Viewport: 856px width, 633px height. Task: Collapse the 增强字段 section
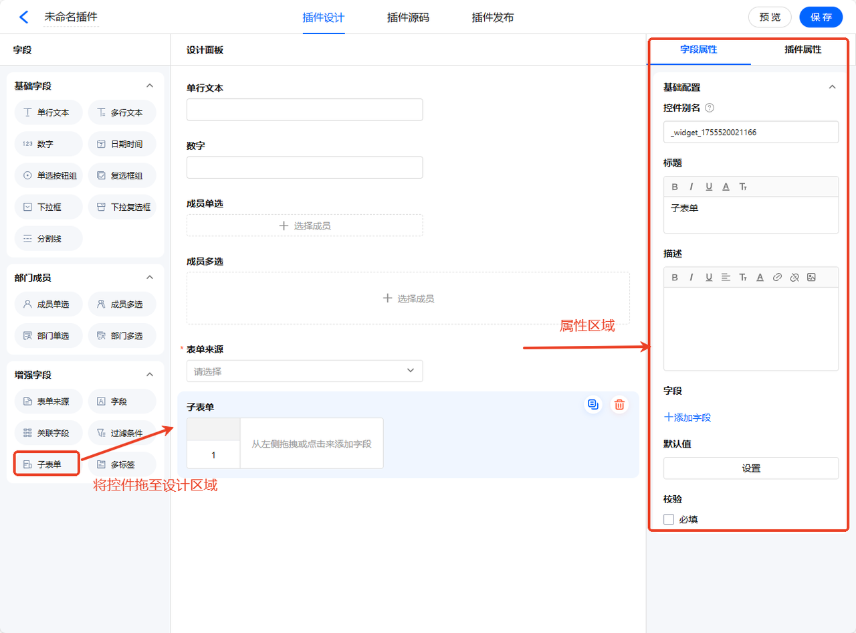[x=150, y=375]
